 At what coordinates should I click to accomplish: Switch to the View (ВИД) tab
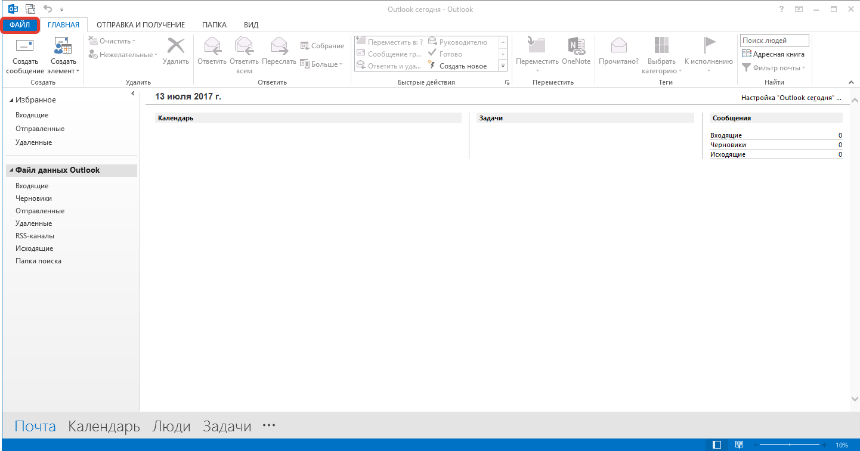tap(251, 25)
